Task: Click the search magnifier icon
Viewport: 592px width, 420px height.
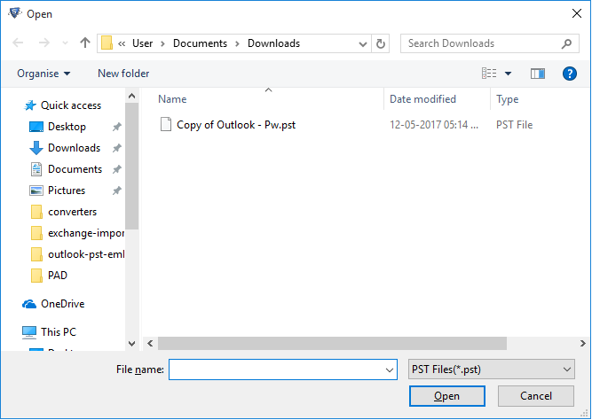Action: point(566,43)
